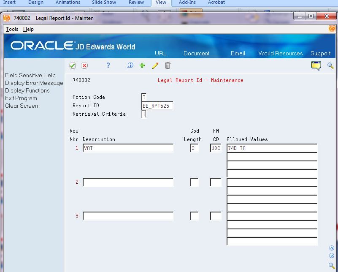
Task: Click the Document link in banner
Action: [x=196, y=53]
